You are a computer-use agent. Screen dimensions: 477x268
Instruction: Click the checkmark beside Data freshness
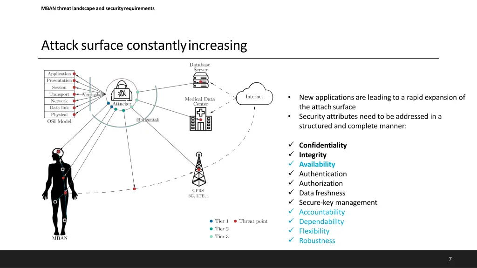pos(291,192)
